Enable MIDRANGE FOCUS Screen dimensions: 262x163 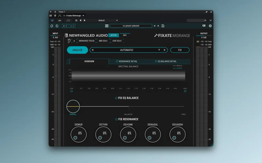86,41
